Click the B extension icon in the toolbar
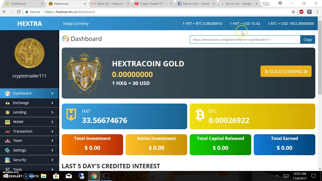322x181 pixels. 309,12
